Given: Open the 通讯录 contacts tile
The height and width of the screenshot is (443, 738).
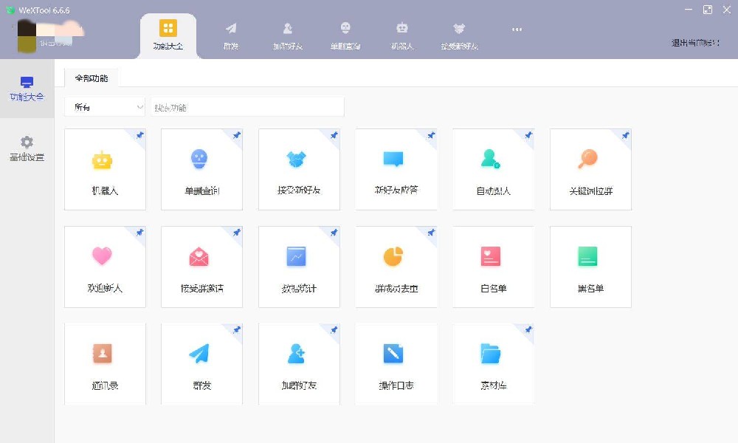Looking at the screenshot, I should pos(105,363).
